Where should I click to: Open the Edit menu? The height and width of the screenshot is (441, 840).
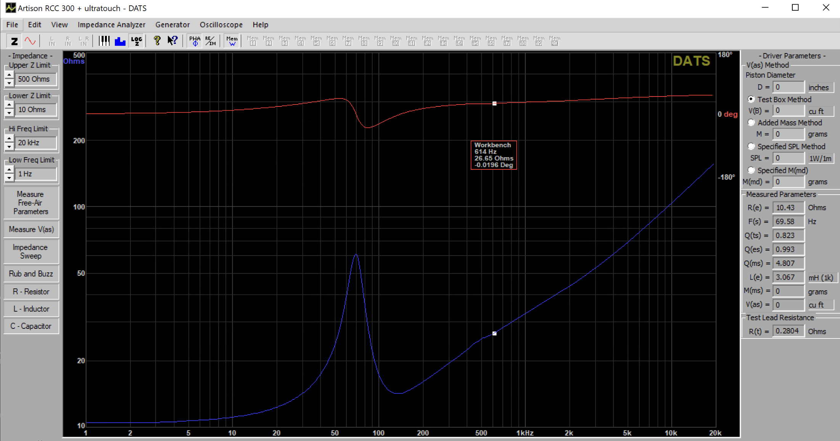coord(34,25)
